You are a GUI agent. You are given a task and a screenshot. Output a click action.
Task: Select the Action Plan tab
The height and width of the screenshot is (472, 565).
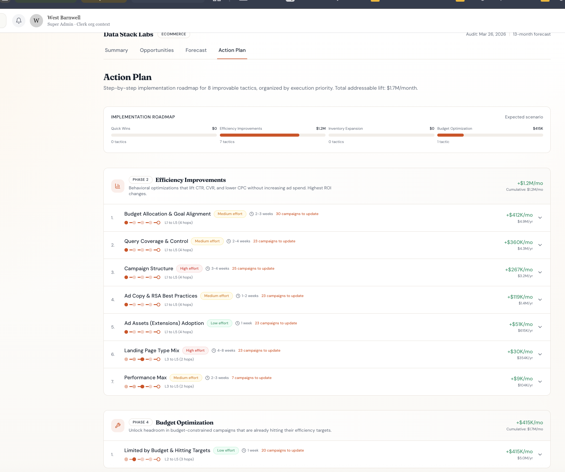(232, 50)
